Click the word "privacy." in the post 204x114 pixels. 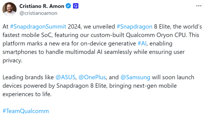12,60
